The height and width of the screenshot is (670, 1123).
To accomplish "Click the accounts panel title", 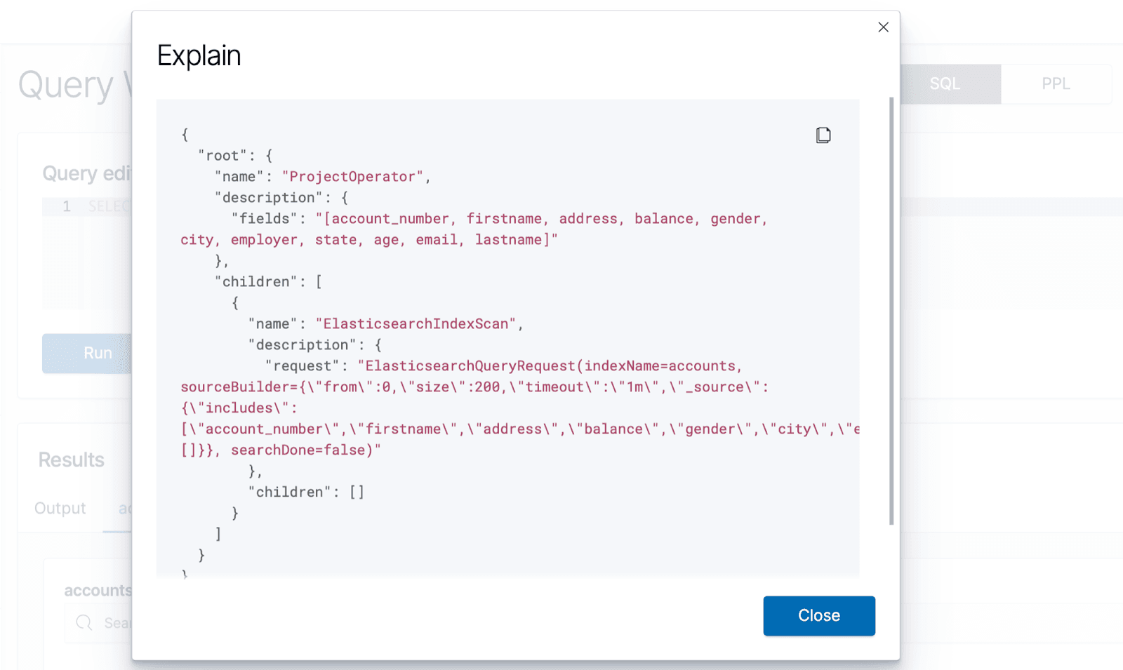I will pyautogui.click(x=97, y=590).
